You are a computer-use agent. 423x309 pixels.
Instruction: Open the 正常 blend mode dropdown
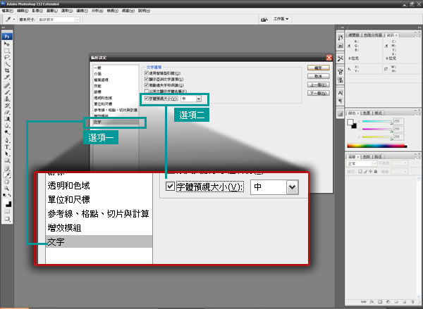click(x=362, y=163)
